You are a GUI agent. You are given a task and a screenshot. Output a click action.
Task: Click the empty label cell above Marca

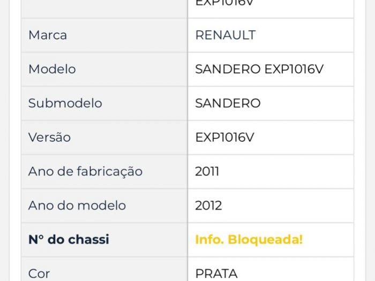[x=104, y=8]
